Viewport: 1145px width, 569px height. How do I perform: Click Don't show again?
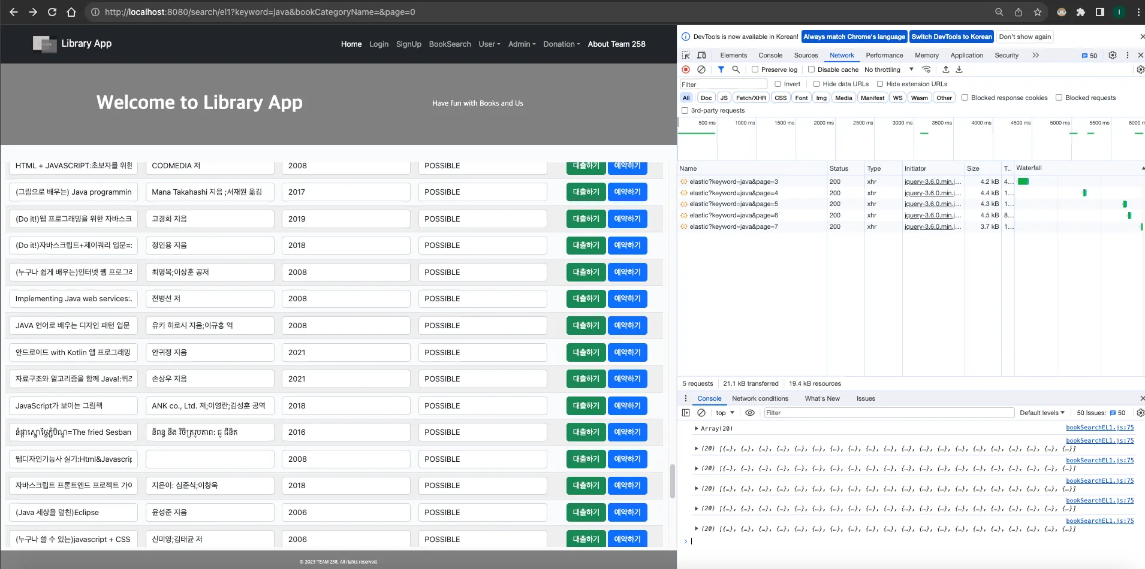1025,37
